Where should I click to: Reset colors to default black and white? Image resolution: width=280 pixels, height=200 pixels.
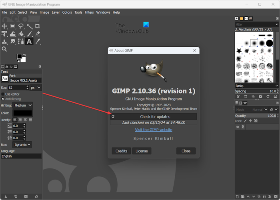(18, 61)
